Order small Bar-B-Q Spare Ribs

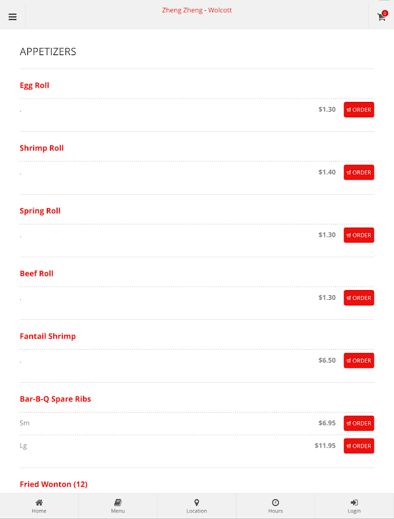[x=358, y=424]
